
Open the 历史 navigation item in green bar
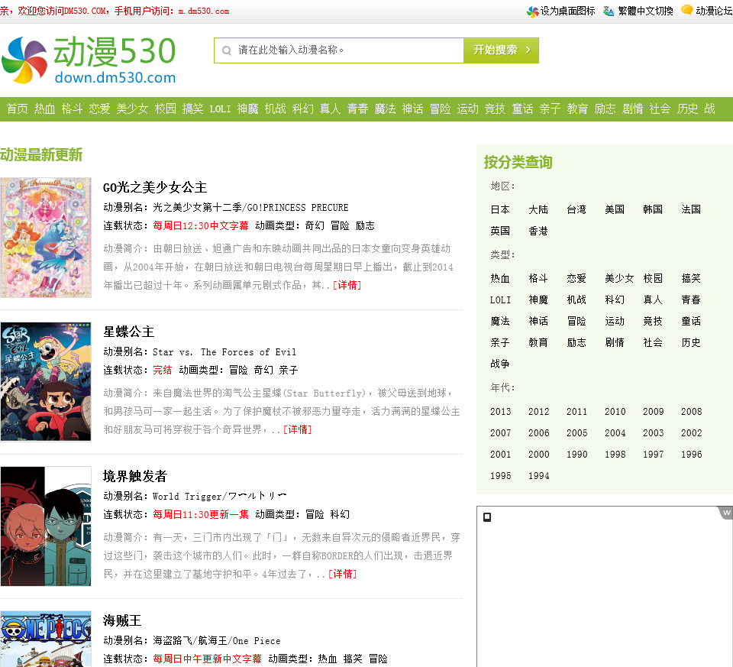pos(688,109)
